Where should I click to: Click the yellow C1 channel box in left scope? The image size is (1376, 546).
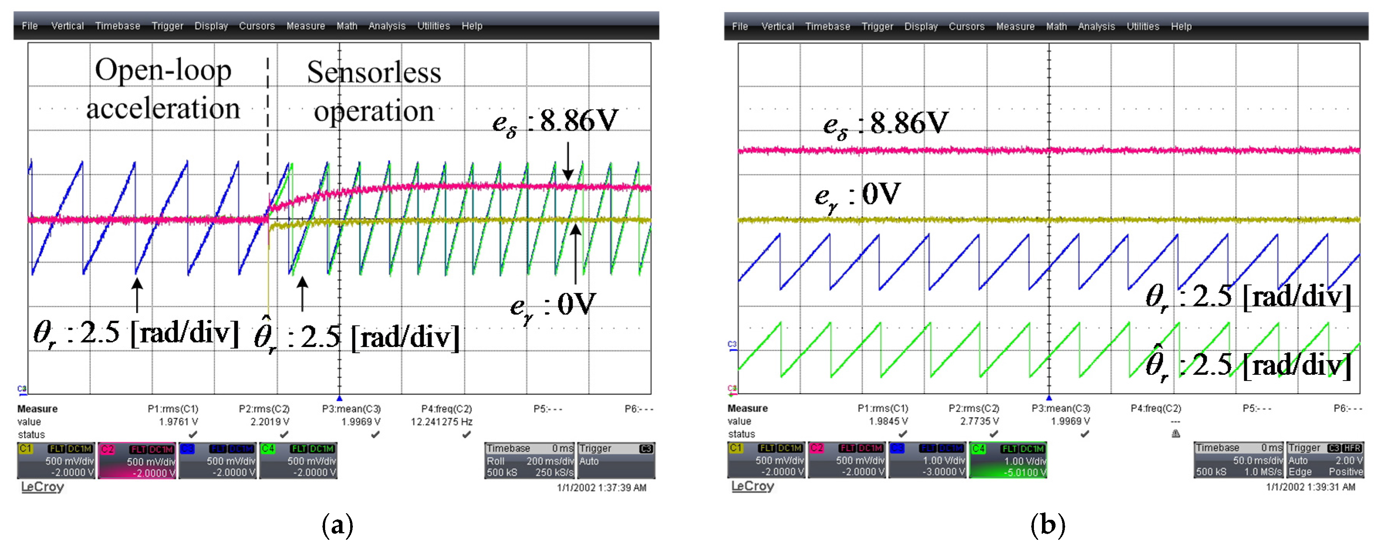pyautogui.click(x=56, y=460)
